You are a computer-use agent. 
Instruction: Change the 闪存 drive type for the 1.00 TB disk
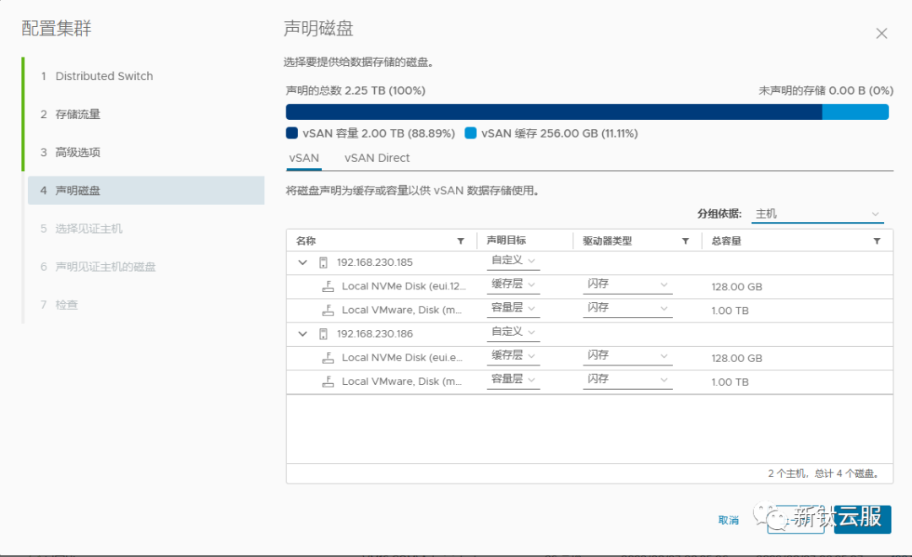627,309
